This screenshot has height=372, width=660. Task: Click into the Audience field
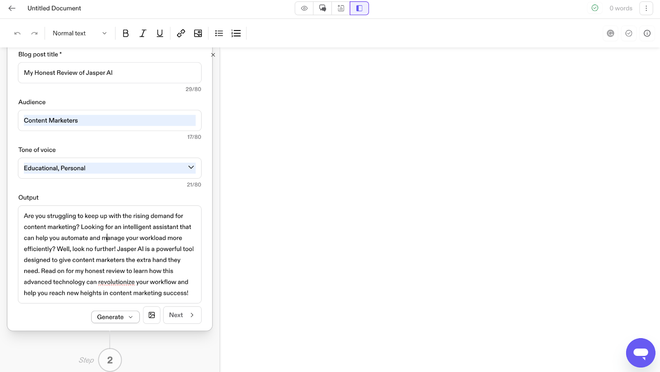[x=110, y=121]
